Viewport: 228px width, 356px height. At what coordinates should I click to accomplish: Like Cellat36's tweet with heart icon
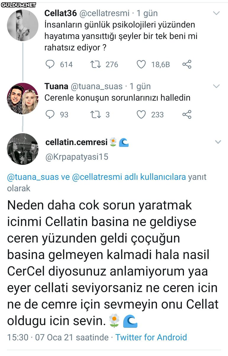pyautogui.click(x=141, y=64)
